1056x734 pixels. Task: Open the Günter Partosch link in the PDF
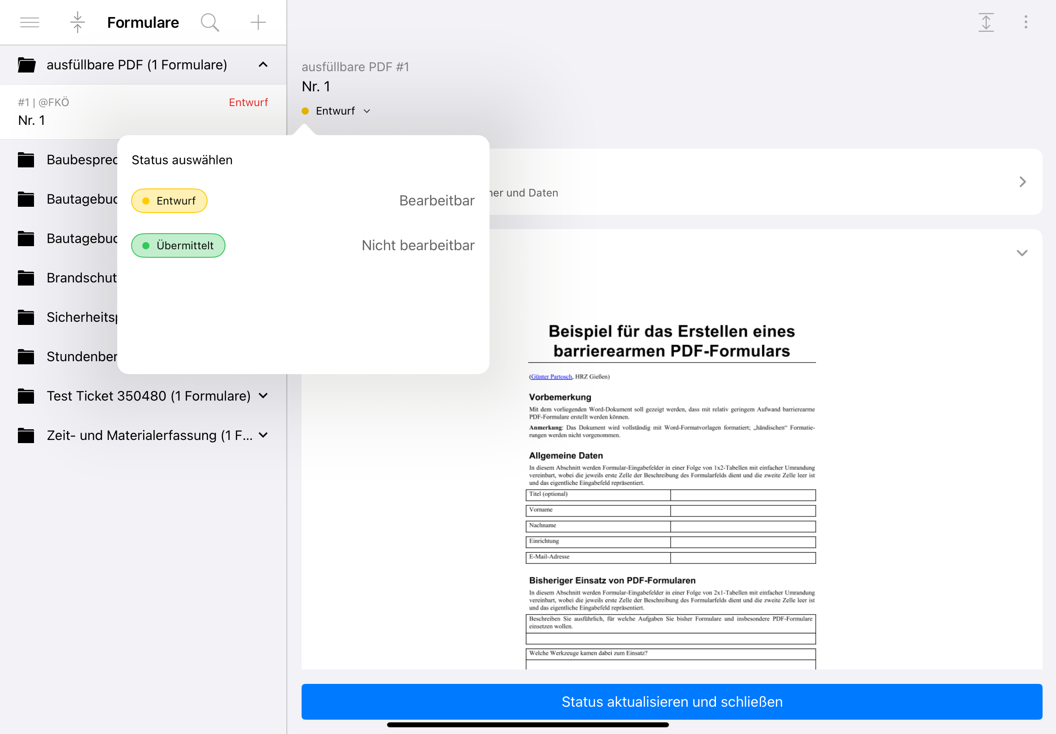click(x=551, y=377)
